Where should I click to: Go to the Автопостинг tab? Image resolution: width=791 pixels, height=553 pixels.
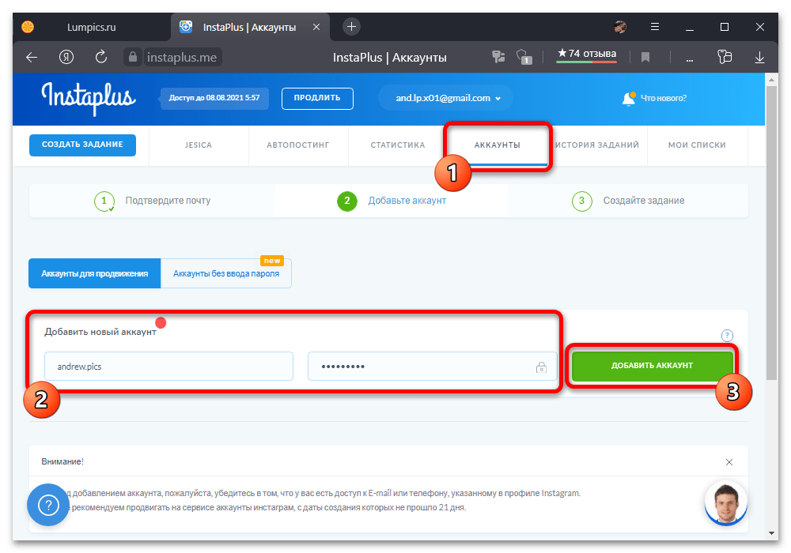pos(297,145)
